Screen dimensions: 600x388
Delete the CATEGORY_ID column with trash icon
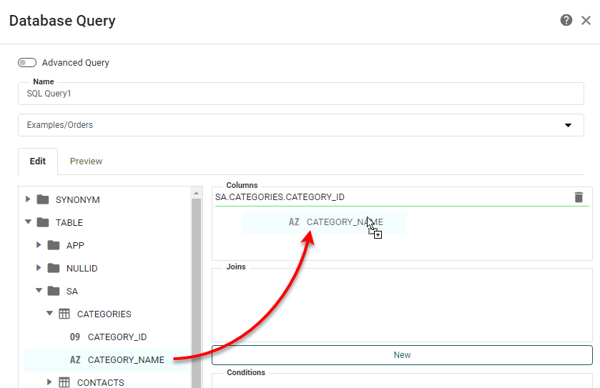[x=579, y=197]
